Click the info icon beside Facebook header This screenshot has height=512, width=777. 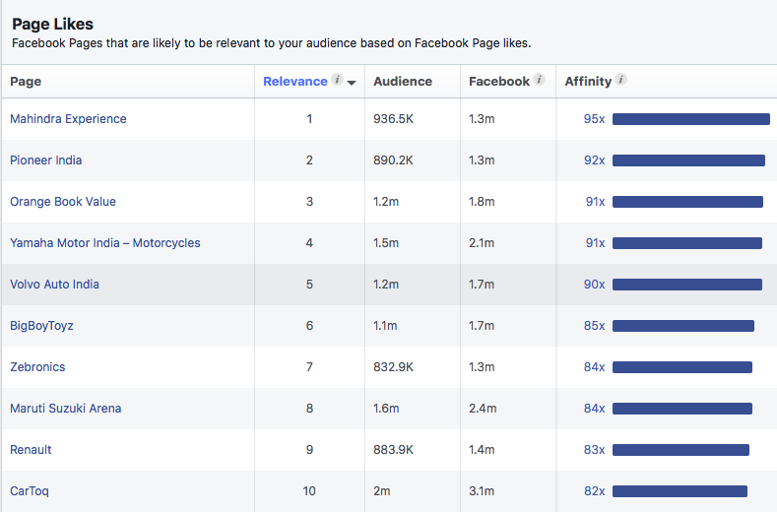pos(539,80)
